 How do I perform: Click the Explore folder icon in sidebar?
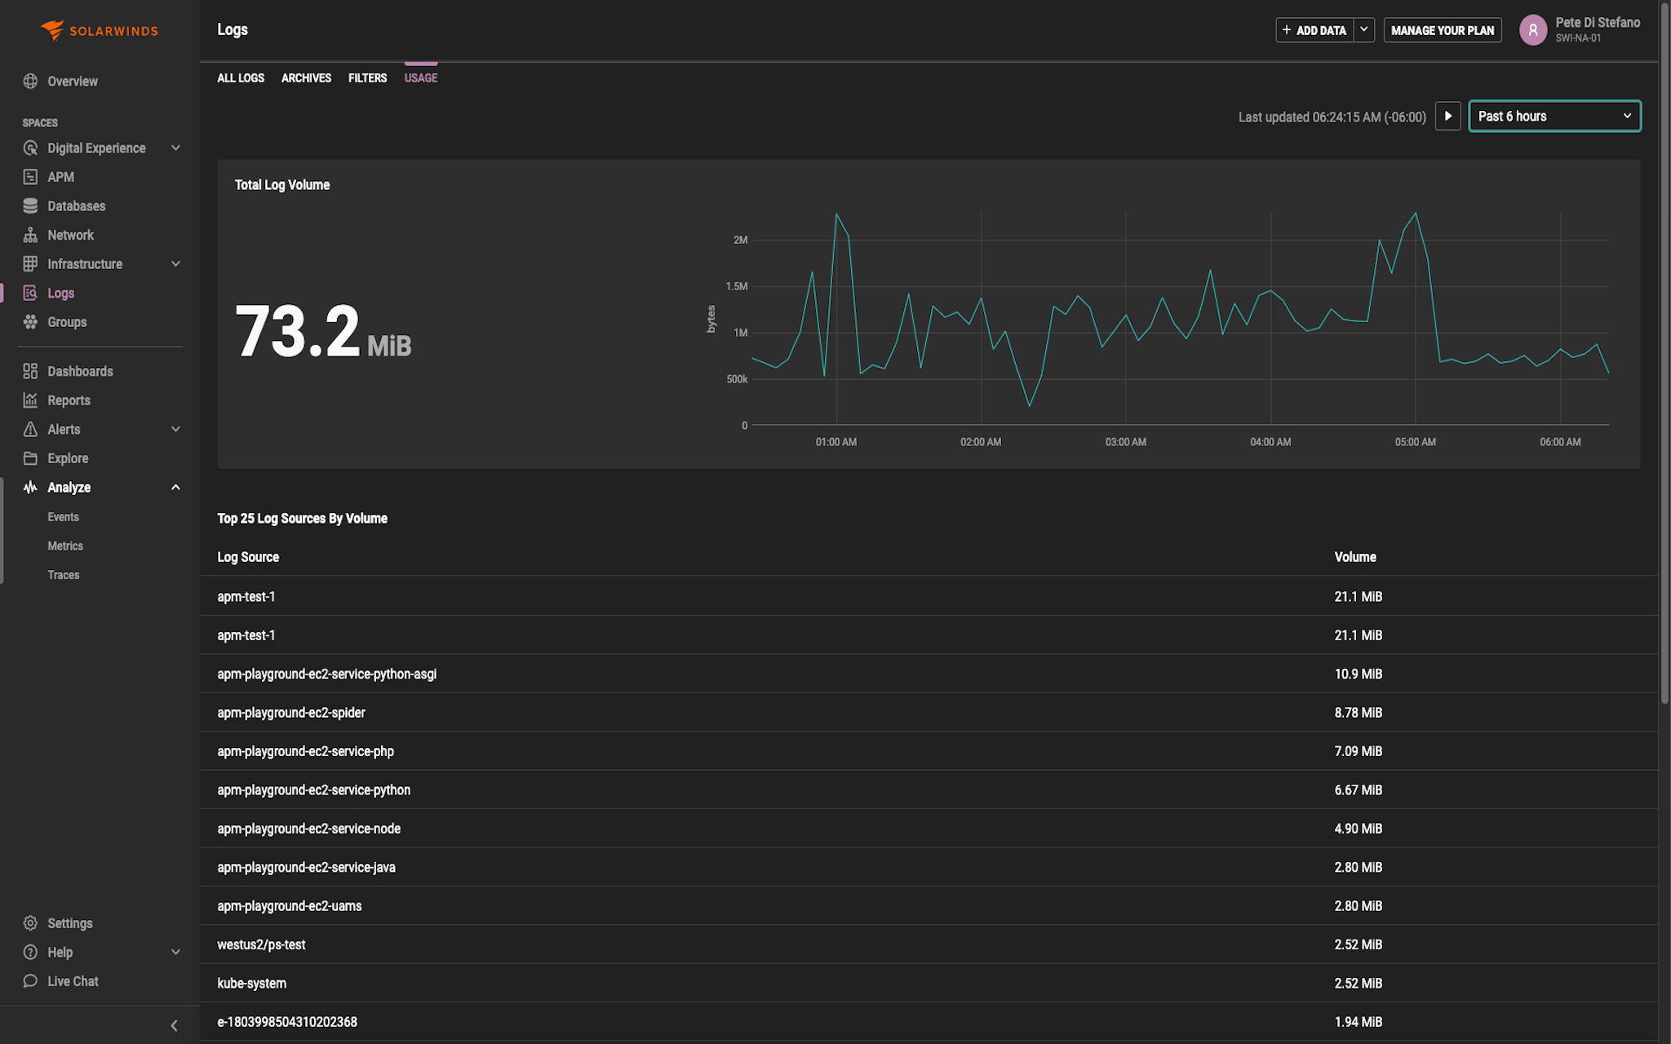30,458
